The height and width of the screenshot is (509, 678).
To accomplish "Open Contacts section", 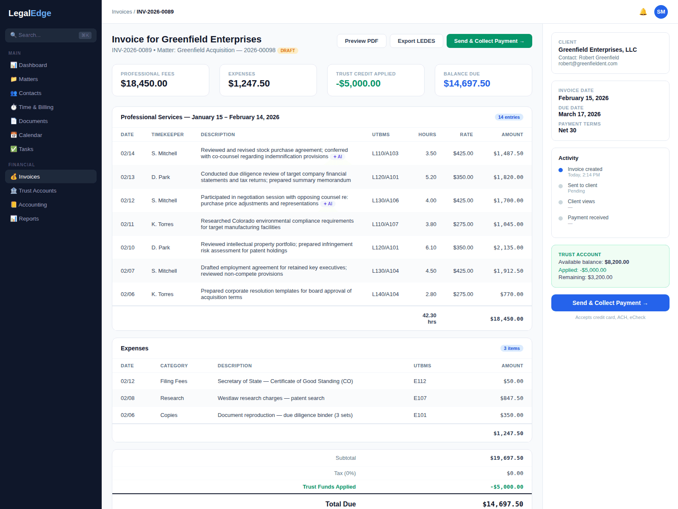I will [51, 93].
